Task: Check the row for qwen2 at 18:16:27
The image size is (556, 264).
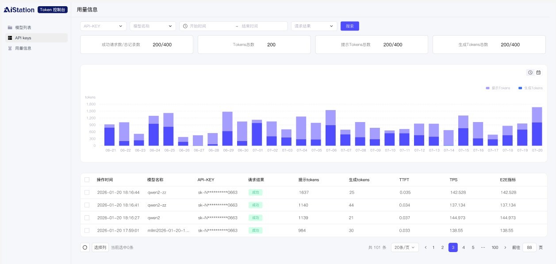Action: (x=87, y=218)
